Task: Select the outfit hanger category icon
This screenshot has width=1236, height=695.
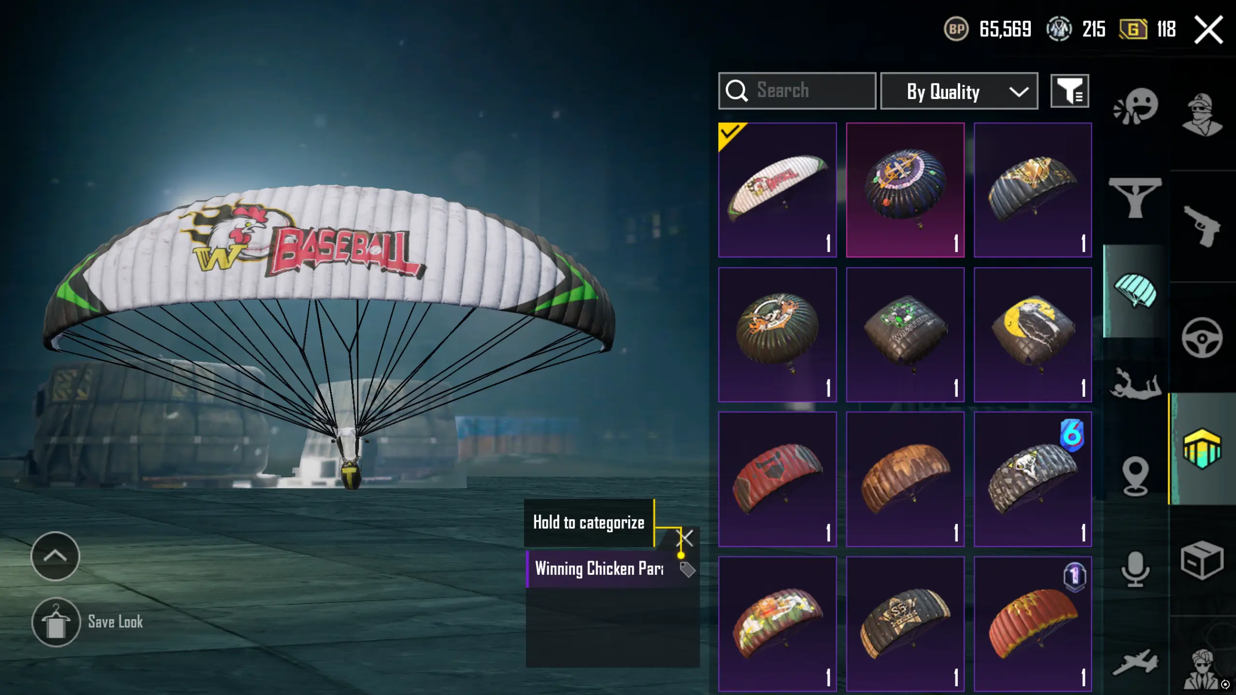Action: 1135,198
